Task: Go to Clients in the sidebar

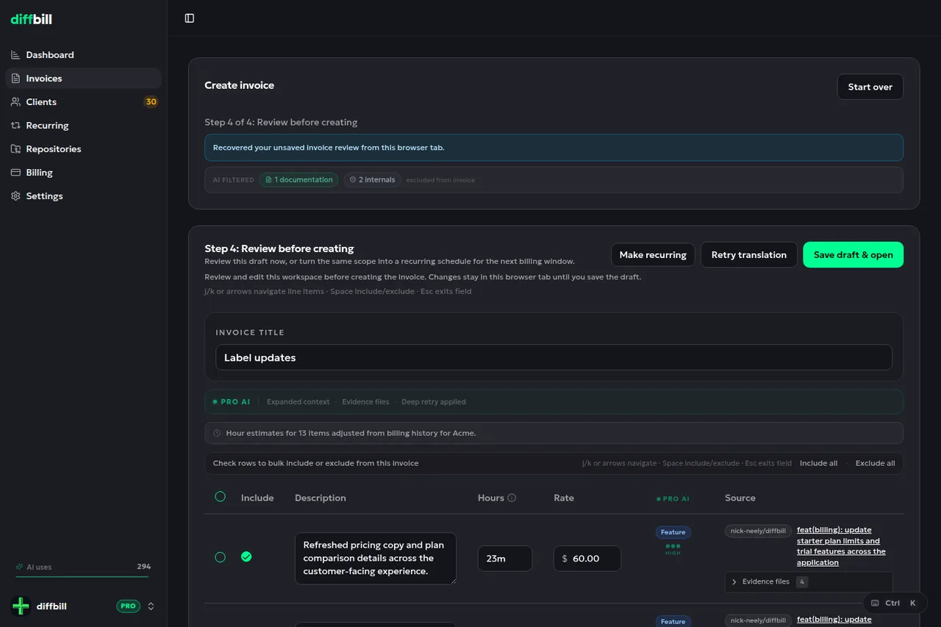Action: pos(83,102)
